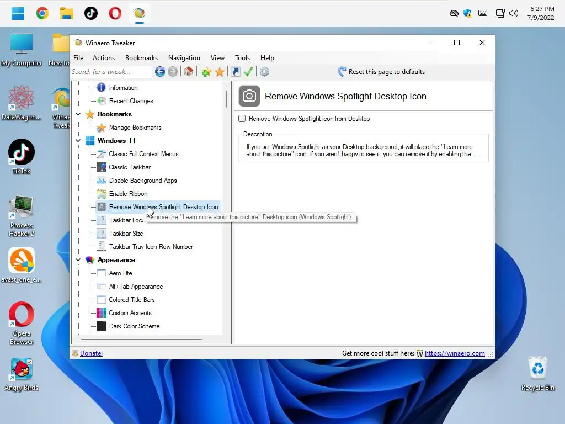Enable Remove Windows Spotlight icon from Desktop checkbox
Image resolution: width=565 pixels, height=424 pixels.
click(x=242, y=119)
